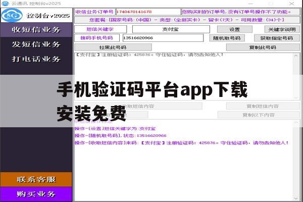Click log line 操作-[收取短信内容]来码
303x202 pixels.
[182, 143]
